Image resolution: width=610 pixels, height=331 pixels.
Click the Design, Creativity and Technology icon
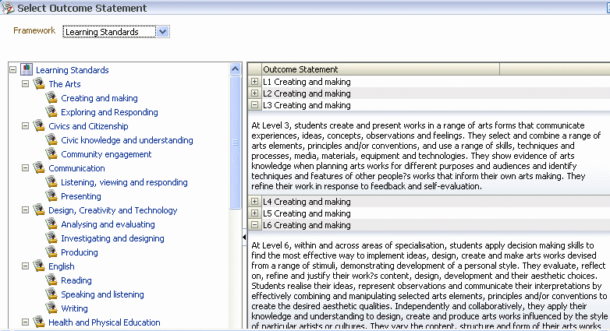click(x=39, y=210)
